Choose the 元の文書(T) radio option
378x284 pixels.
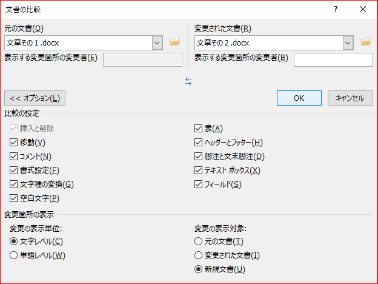(198, 242)
